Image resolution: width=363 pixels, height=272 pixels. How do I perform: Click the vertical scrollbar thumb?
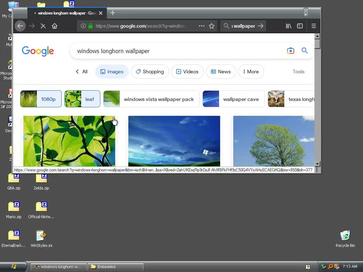pos(317,44)
